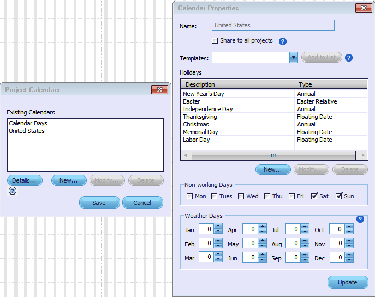Check Mon as non-working day
Screen dimensions: 375x297
[189, 196]
